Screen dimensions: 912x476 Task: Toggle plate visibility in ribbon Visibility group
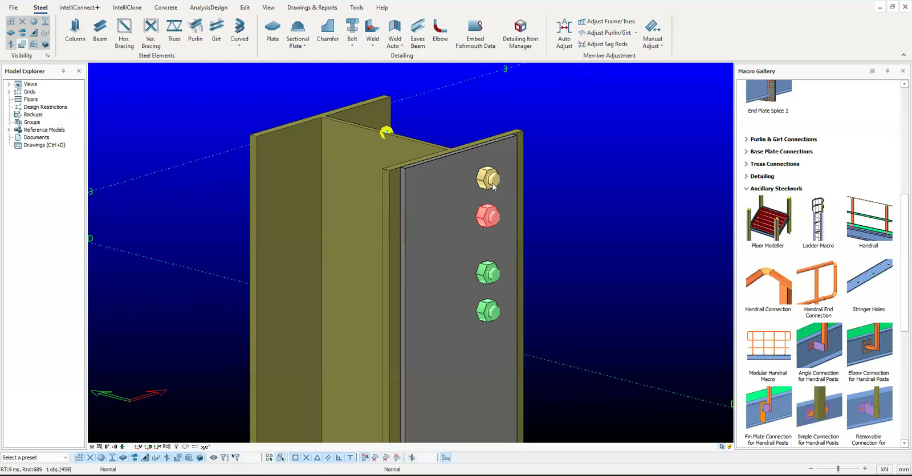tap(11, 32)
